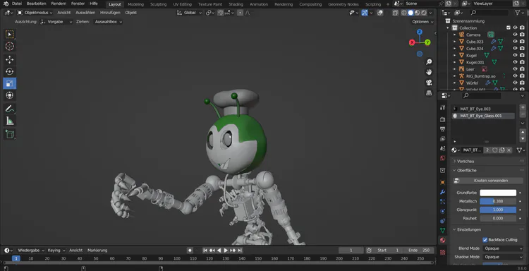Image resolution: width=529 pixels, height=271 pixels.
Task: Add a new material slot with plus
Action: pyautogui.click(x=523, y=107)
